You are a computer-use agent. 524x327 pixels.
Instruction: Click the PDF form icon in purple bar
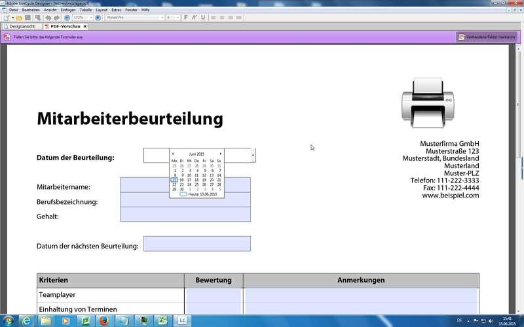[x=7, y=37]
